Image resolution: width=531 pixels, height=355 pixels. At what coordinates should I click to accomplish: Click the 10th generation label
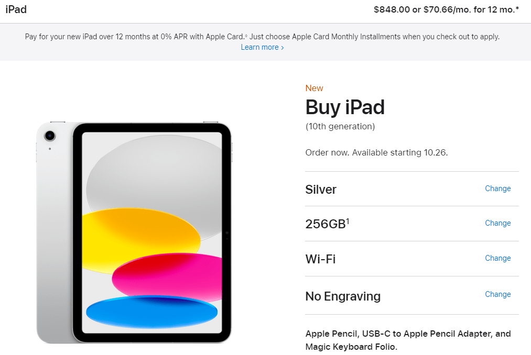[340, 126]
